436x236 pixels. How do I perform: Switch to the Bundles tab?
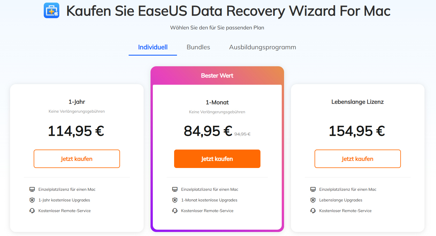tap(198, 47)
